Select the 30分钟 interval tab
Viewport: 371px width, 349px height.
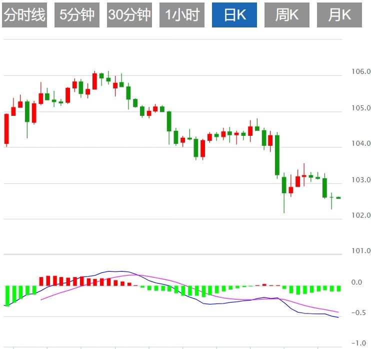pos(129,15)
